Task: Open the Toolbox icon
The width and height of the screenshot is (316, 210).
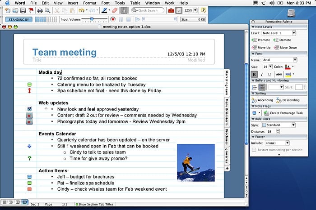Action: pyautogui.click(x=171, y=10)
